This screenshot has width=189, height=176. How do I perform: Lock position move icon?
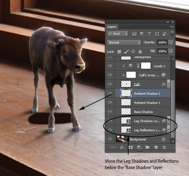tap(133, 51)
